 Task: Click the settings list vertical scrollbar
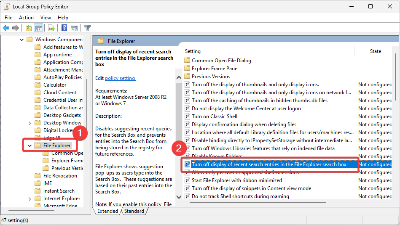[x=396, y=77]
